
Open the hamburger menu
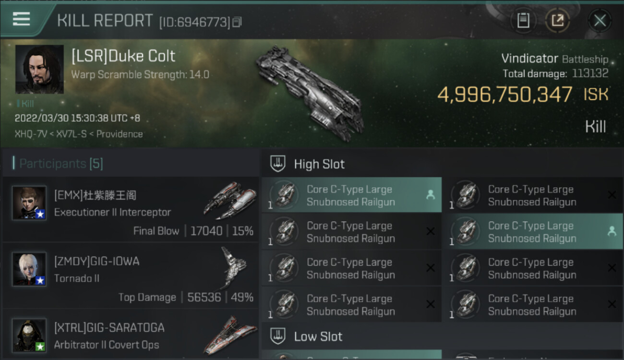pos(21,19)
